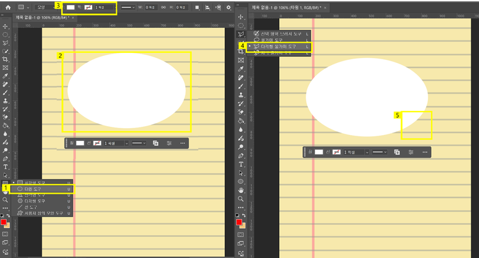Click the stroke swatch in the left options bar
The image size is (479, 258).
[x=88, y=7]
